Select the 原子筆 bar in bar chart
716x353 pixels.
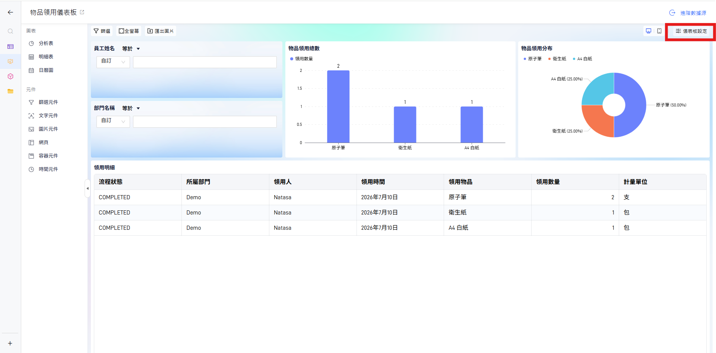tap(338, 106)
